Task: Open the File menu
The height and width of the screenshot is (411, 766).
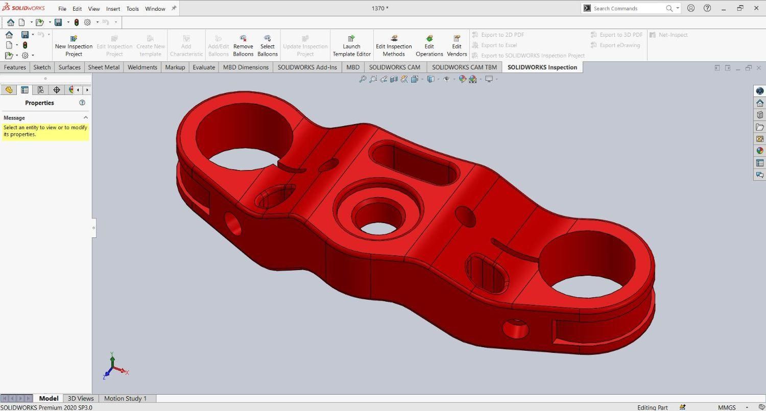Action: [x=62, y=9]
